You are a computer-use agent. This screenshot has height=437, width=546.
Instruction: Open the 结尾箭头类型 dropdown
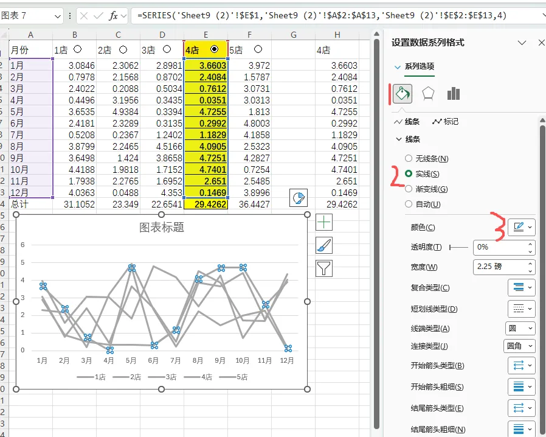521,408
